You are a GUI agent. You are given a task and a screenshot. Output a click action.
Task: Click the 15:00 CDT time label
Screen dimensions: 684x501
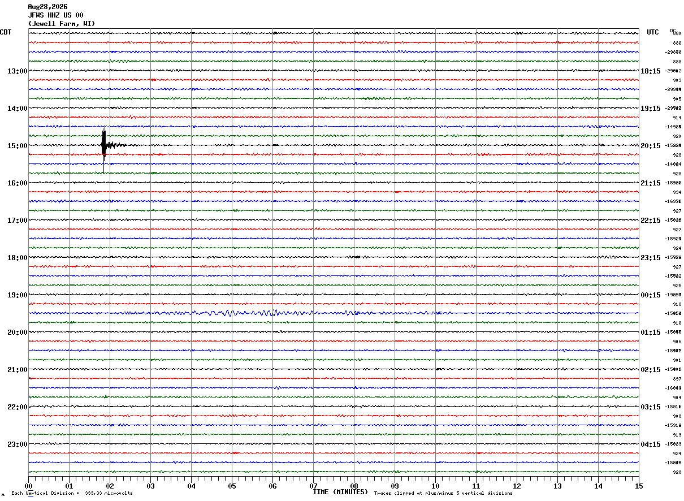coord(18,145)
